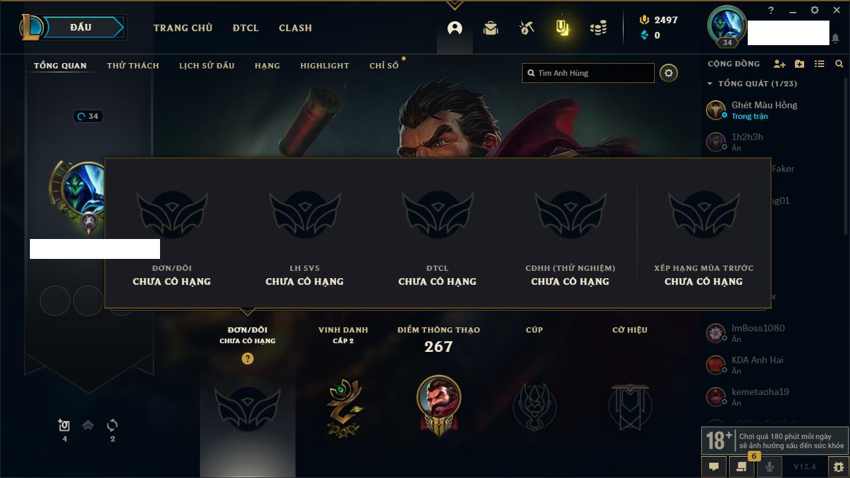Open the profile icon in top navigation

coord(455,28)
